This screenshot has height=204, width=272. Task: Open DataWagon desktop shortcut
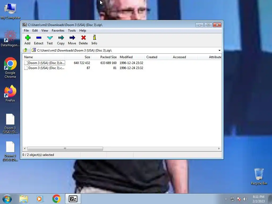click(x=10, y=39)
